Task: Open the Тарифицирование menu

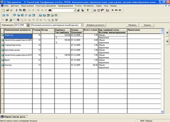Action: coord(65,6)
